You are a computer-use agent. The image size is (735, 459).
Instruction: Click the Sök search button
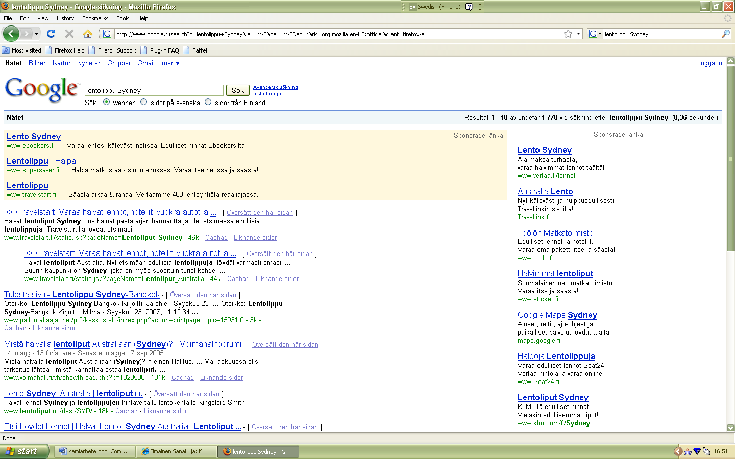[x=238, y=90]
